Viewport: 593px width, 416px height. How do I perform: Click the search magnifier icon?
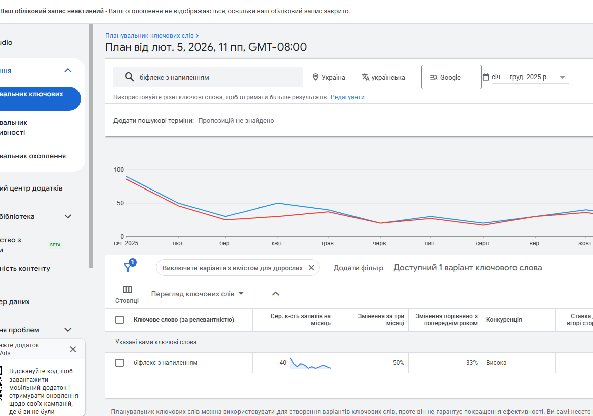click(x=129, y=77)
